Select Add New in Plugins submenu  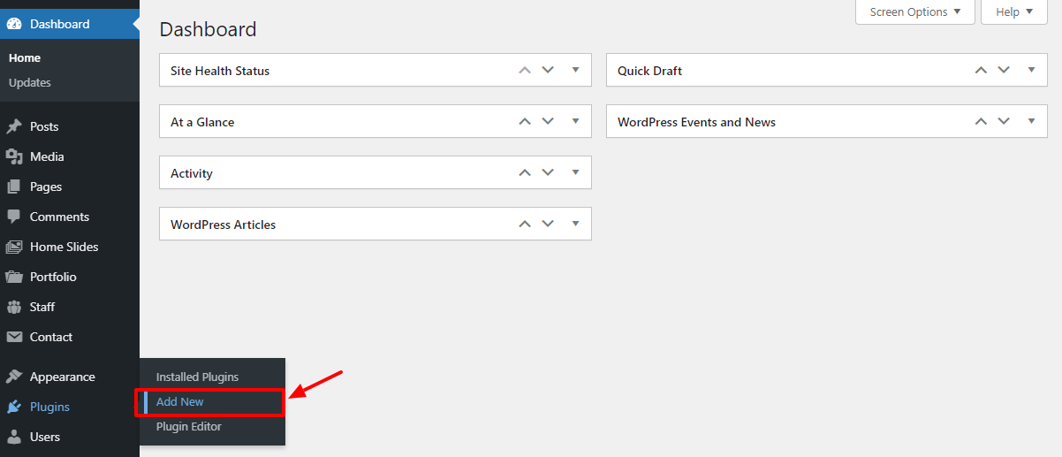coord(180,401)
